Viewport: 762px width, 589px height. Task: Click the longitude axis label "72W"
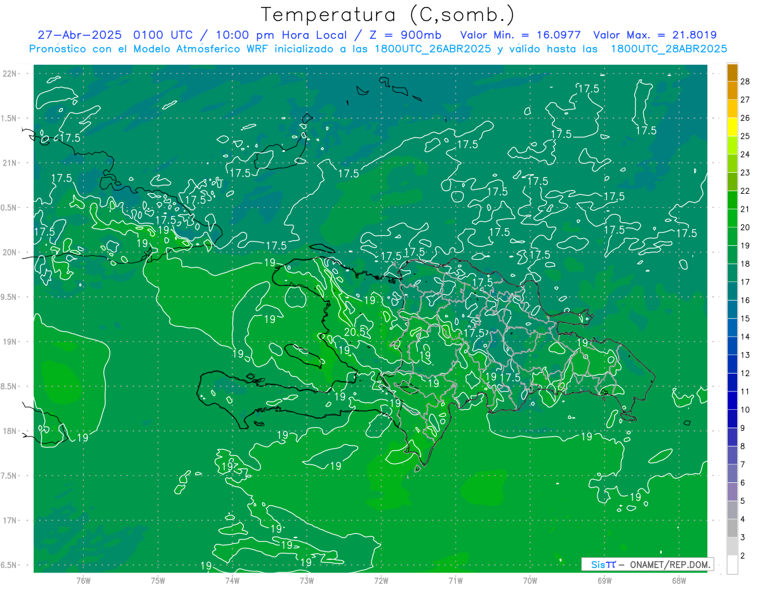point(381,581)
